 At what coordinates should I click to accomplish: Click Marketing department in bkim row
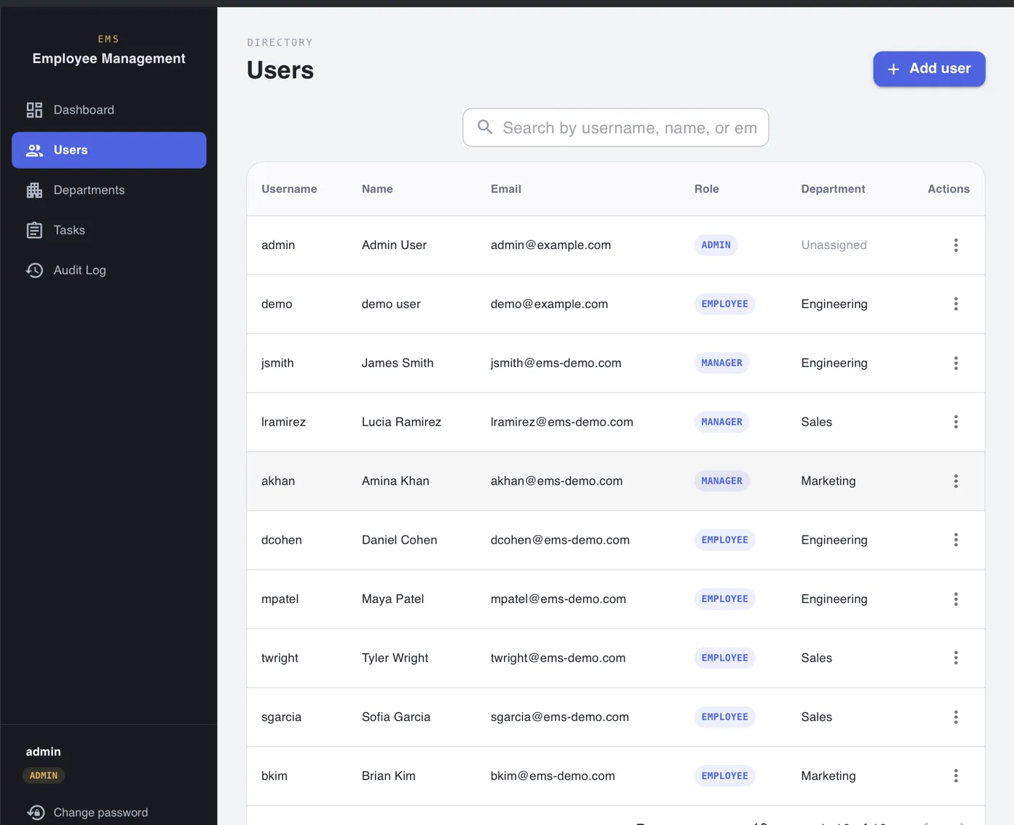click(828, 776)
